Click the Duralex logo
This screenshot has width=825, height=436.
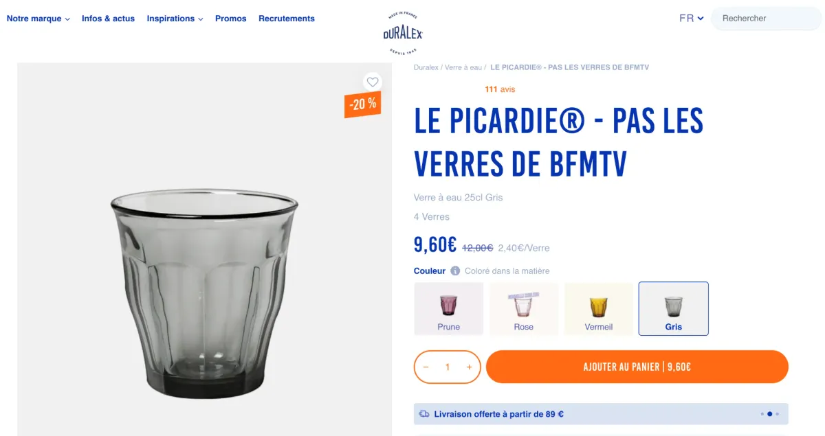point(403,32)
